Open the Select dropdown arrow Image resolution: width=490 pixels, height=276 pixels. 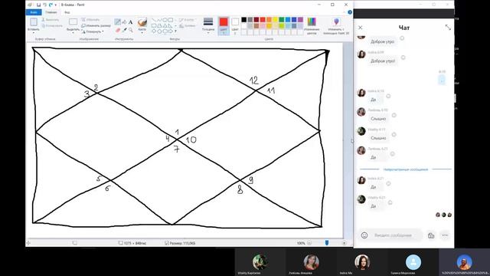73,32
